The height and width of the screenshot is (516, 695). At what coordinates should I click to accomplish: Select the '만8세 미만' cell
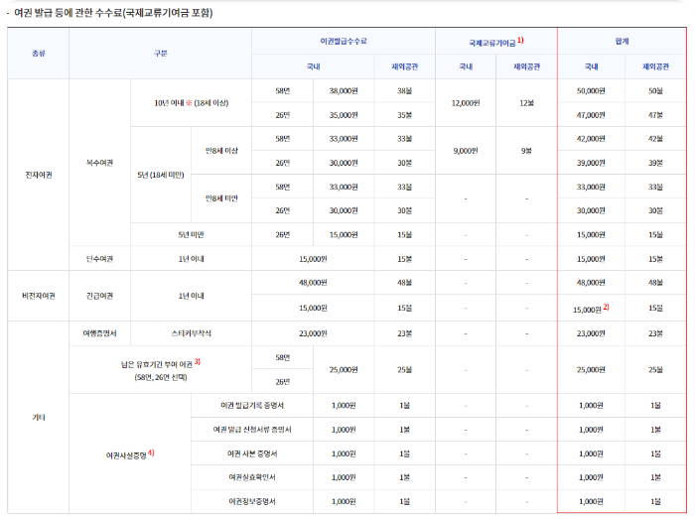tap(221, 198)
